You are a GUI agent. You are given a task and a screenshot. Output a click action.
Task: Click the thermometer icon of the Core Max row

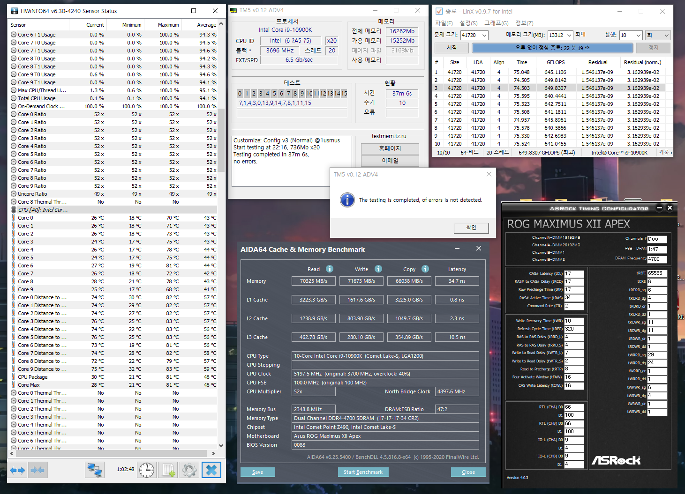(x=14, y=385)
